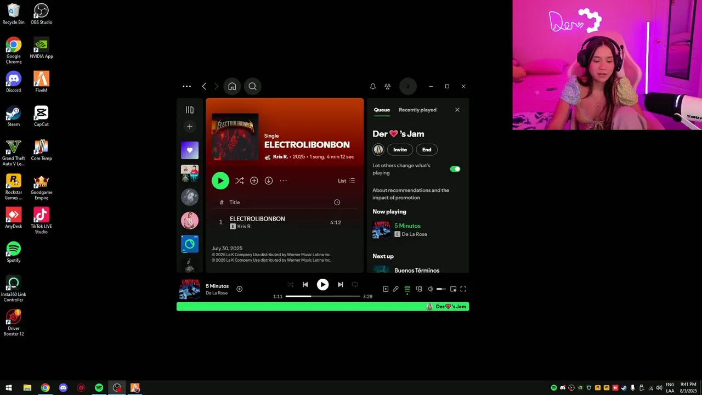This screenshot has width=702, height=395.
Task: Skip to previous track
Action: click(x=305, y=284)
